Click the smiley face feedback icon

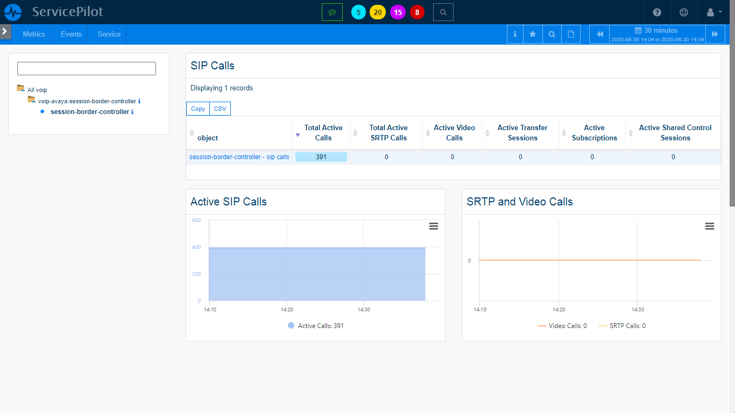pyautogui.click(x=684, y=12)
